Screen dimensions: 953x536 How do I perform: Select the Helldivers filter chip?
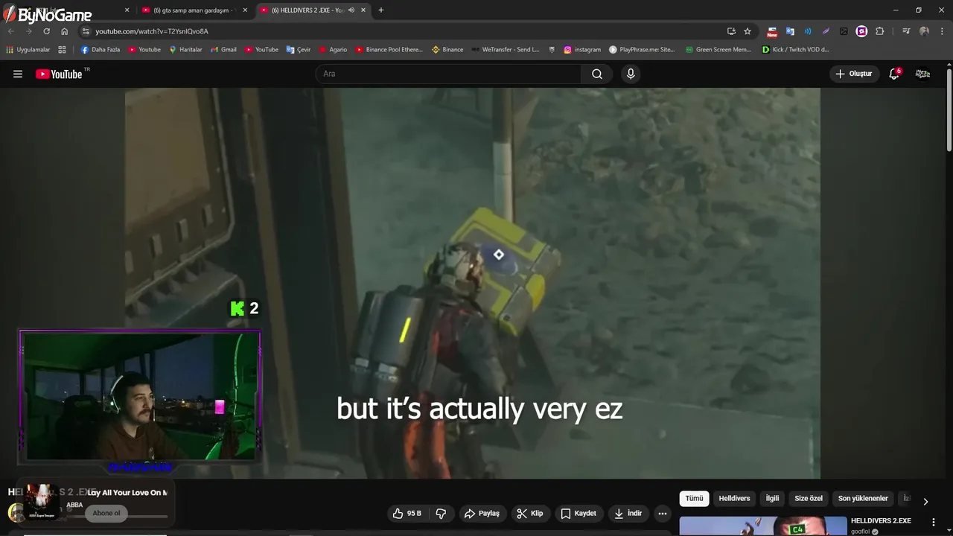pyautogui.click(x=734, y=499)
